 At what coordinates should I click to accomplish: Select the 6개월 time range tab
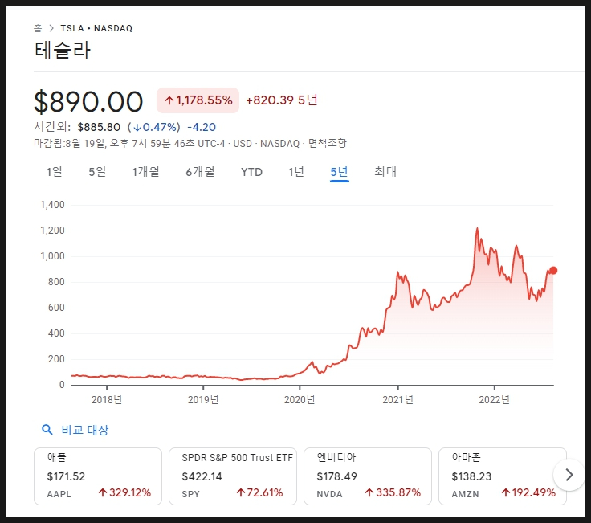click(x=200, y=172)
